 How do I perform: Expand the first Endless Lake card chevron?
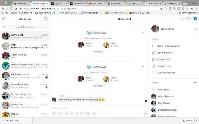pos(143,33)
